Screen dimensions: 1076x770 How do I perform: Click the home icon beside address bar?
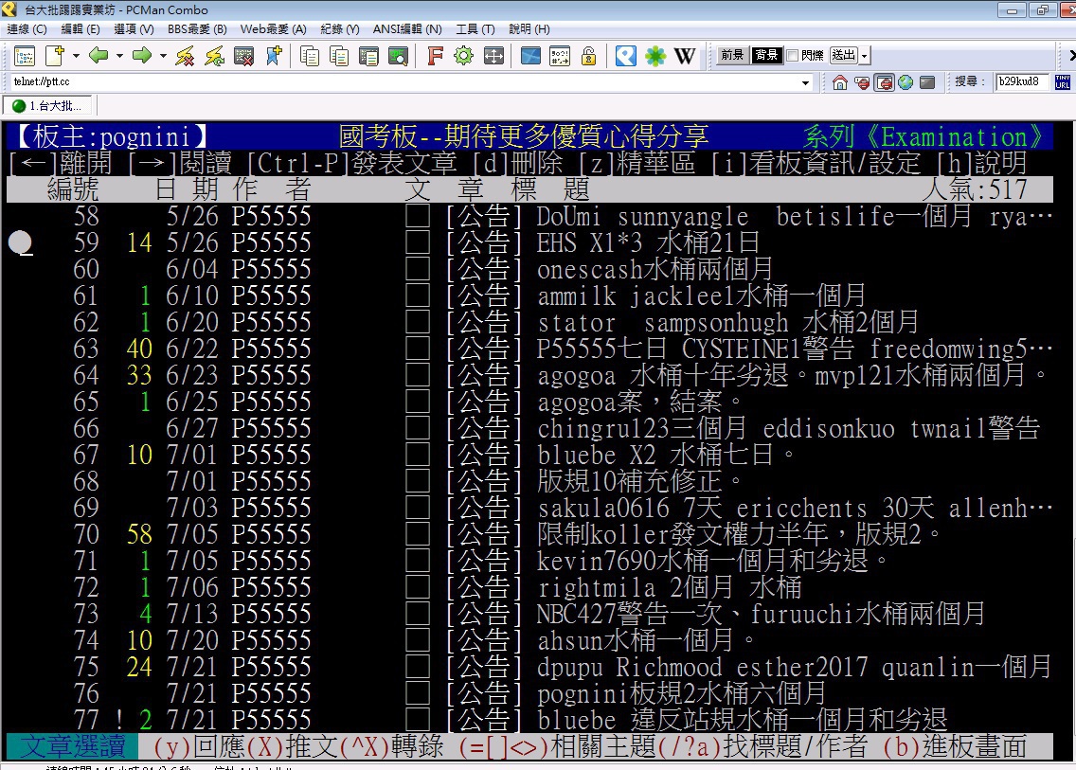(x=839, y=82)
